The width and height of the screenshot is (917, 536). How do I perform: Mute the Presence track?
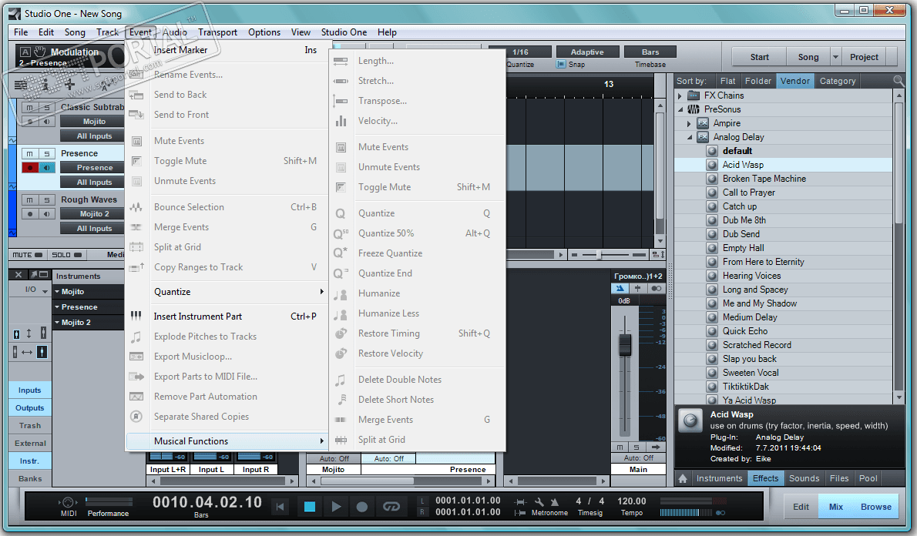pyautogui.click(x=30, y=154)
